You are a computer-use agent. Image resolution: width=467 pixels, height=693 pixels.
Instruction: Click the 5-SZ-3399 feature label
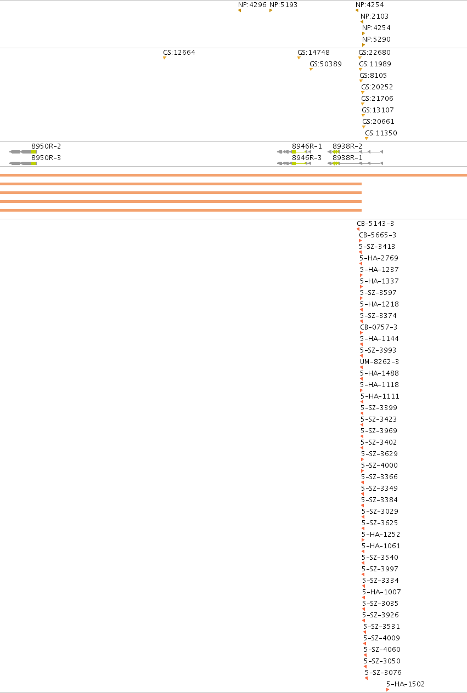point(379,408)
